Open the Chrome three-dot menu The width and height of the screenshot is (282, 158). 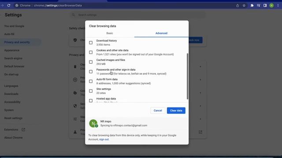278,6
